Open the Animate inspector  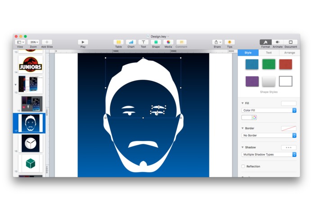[x=278, y=42]
